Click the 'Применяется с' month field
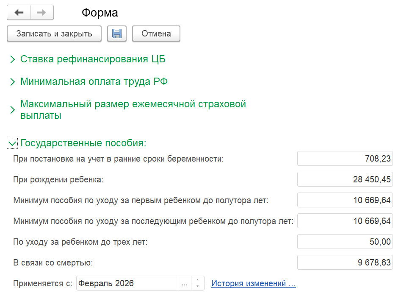401x299 pixels. 127,284
